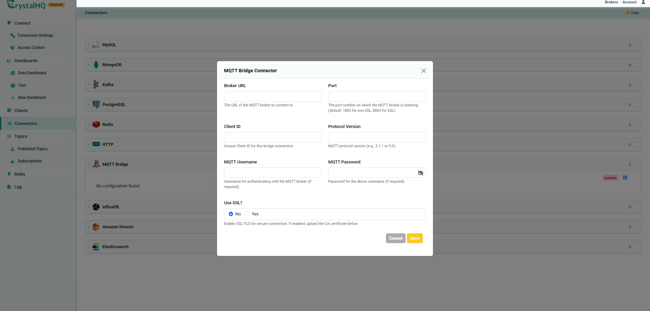
Task: Click the Save button in dialog
Action: point(415,238)
